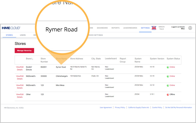Click the Manage Hierarchy button
This screenshot has height=123, width=196.
click(24, 50)
